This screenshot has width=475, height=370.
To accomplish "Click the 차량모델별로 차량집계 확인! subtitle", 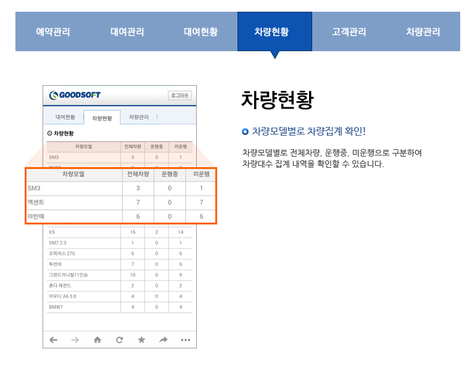I will (x=308, y=131).
